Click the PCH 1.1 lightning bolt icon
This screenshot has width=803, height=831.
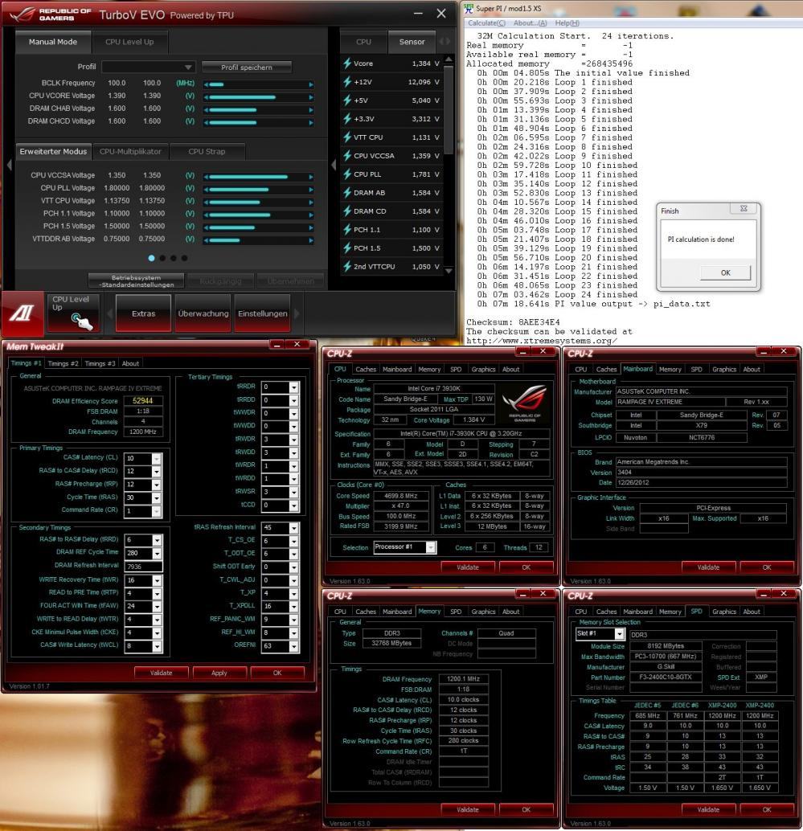(347, 230)
